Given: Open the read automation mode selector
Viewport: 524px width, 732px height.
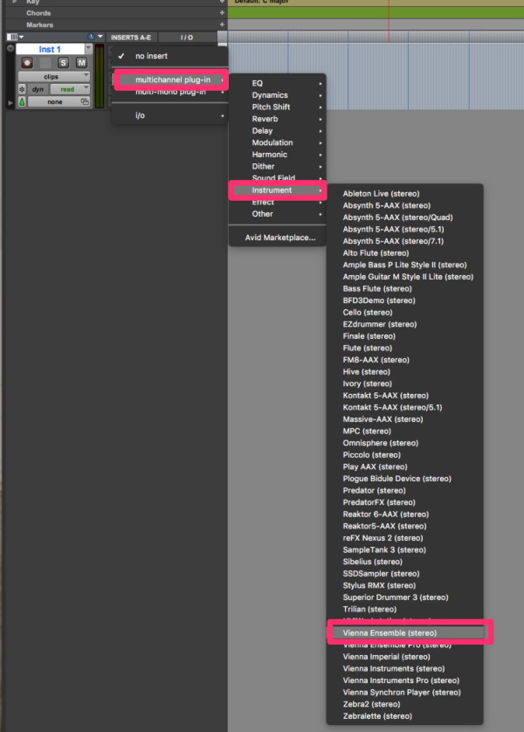Looking at the screenshot, I should click(70, 89).
